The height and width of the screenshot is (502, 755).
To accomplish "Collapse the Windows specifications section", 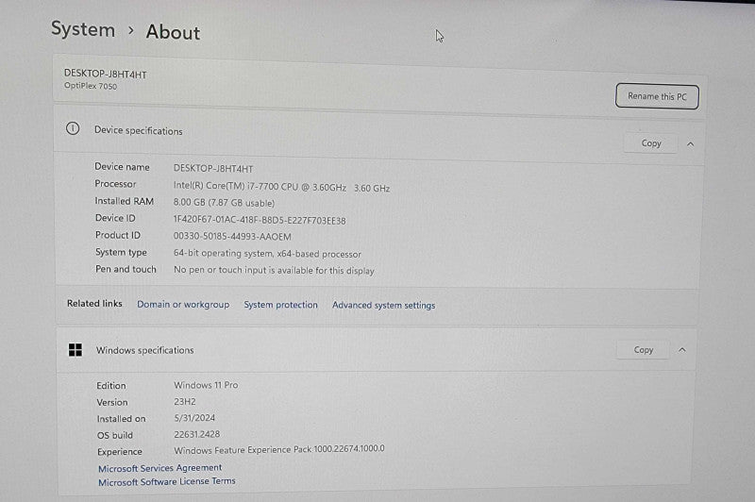I will (682, 350).
